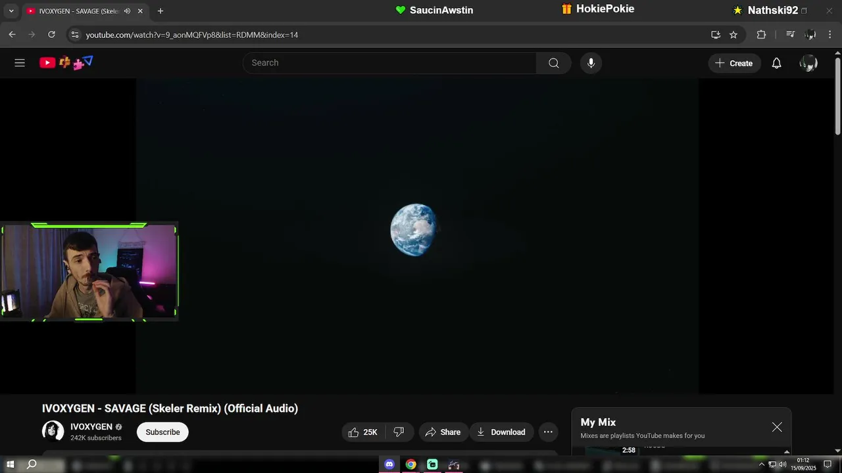Open the YouTube guide hamburger menu
This screenshot has width=842, height=473.
20,63
